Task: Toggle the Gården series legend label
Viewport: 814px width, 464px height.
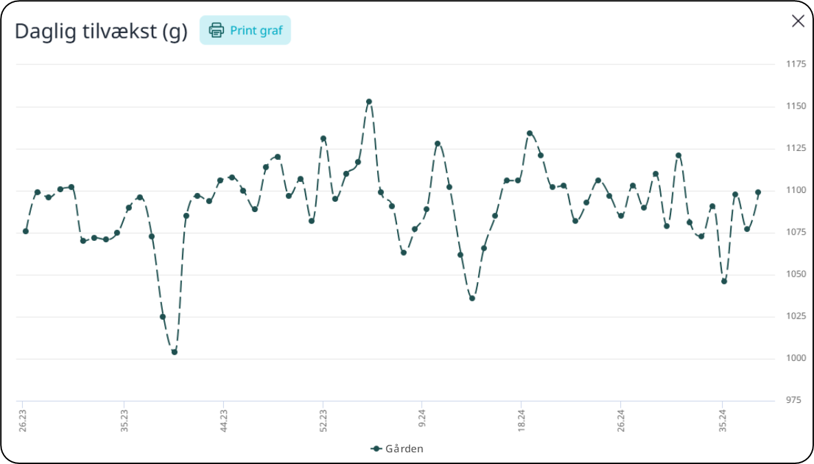Action: [x=404, y=449]
